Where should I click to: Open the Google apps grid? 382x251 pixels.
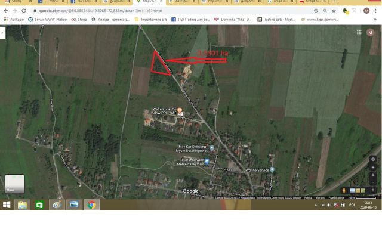pos(359,32)
